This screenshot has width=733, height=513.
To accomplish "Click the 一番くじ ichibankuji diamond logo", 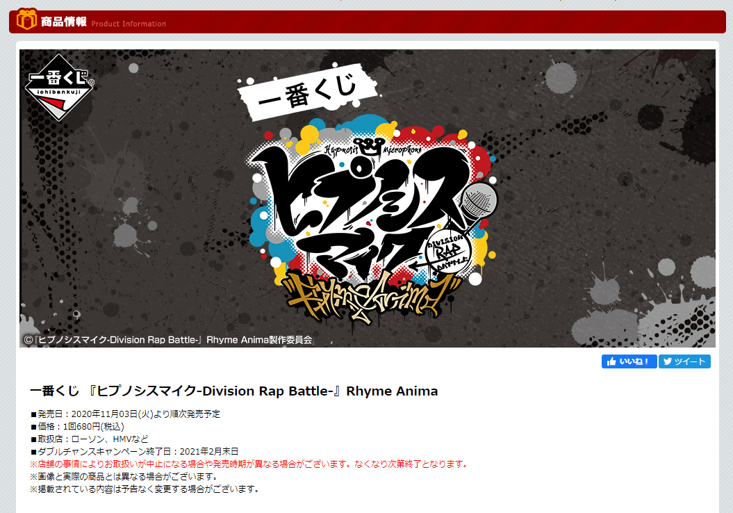I will [x=59, y=88].
